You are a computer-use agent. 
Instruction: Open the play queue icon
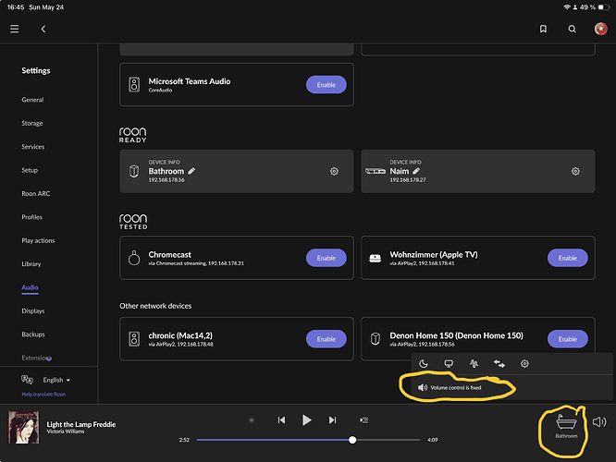point(363,420)
